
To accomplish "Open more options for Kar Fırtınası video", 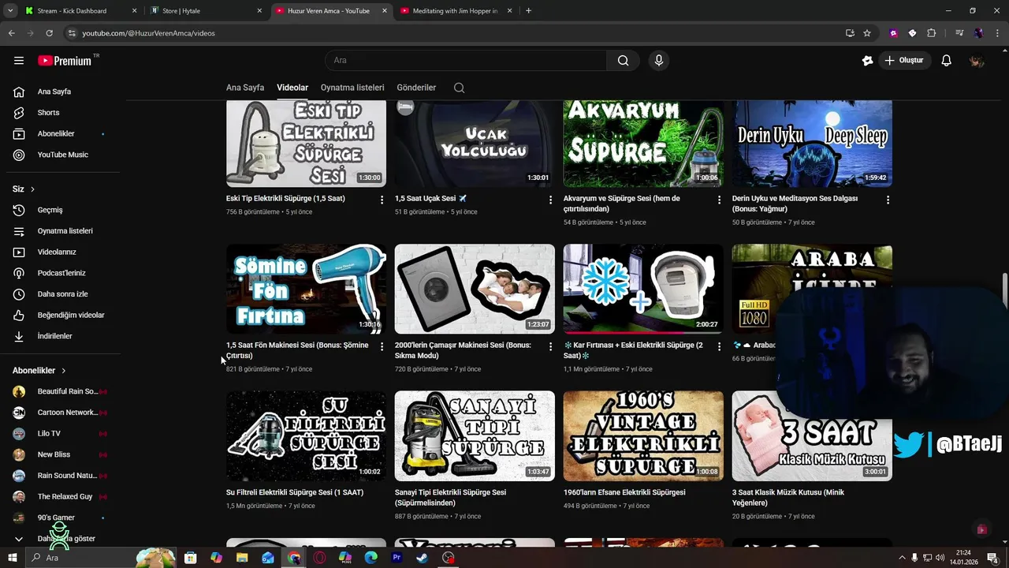I will click(719, 346).
